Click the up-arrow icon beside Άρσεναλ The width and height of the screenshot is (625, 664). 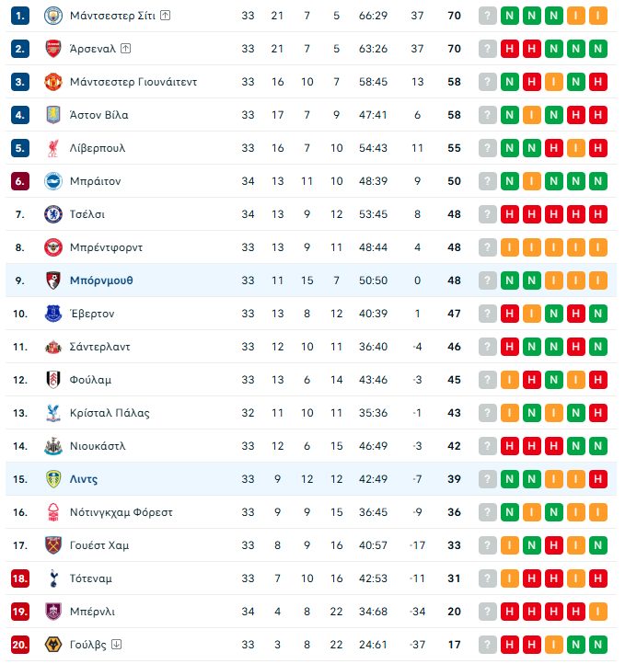[x=125, y=49]
